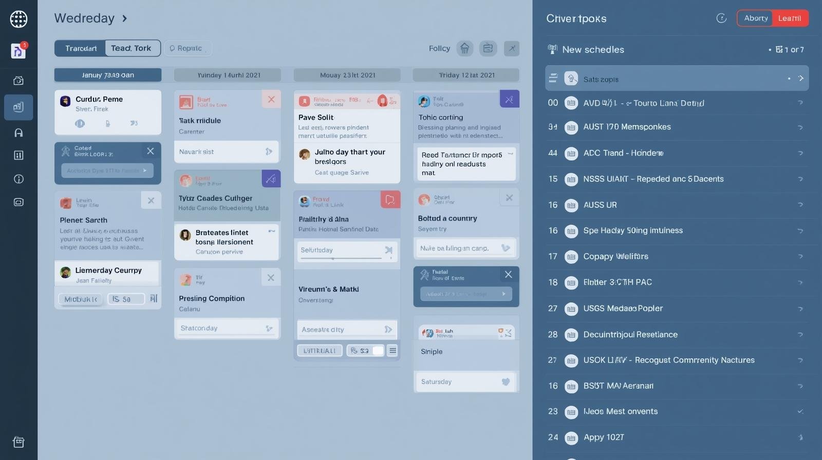Open the Liemerday Ceurpy entry
This screenshot has width=822, height=460.
point(107,275)
